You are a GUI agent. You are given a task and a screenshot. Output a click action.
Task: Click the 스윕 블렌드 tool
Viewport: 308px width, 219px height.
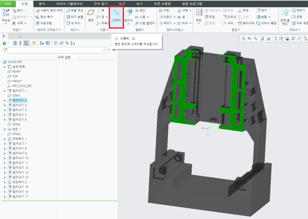tap(145, 23)
